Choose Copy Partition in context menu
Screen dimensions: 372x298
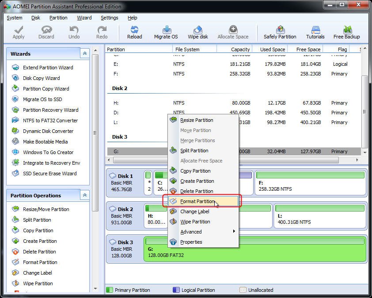click(x=203, y=171)
